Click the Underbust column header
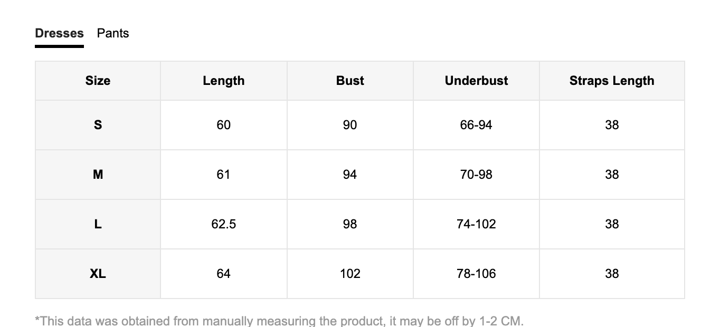 (476, 81)
